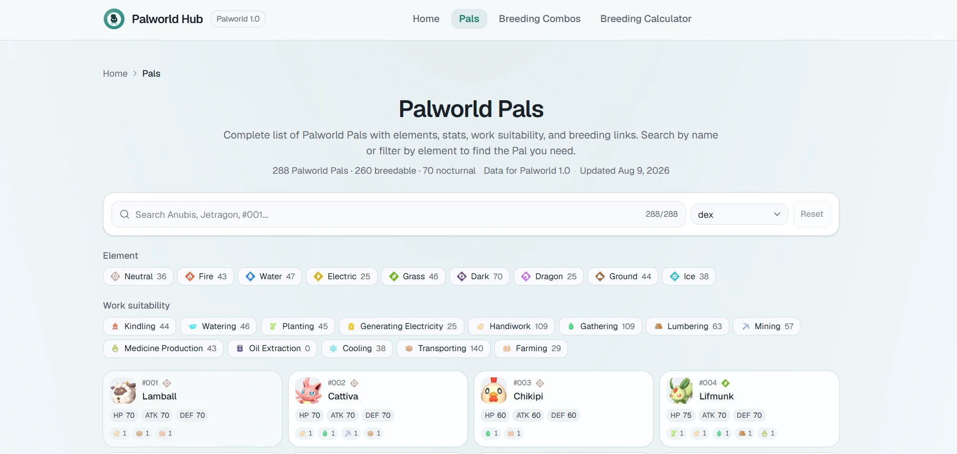This screenshot has height=454, width=957.
Task: Open the Chikipi pal name link
Action: 528,396
